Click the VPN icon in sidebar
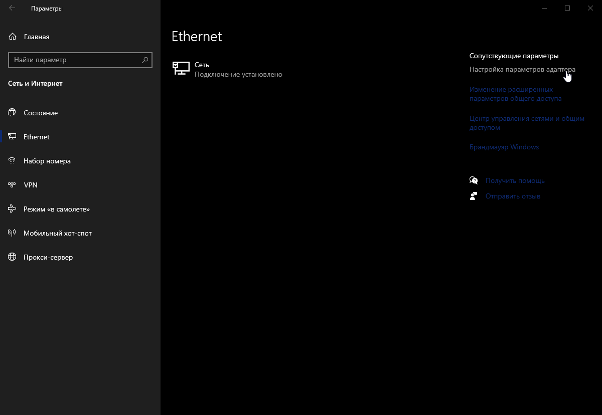Image resolution: width=602 pixels, height=415 pixels. (x=13, y=185)
